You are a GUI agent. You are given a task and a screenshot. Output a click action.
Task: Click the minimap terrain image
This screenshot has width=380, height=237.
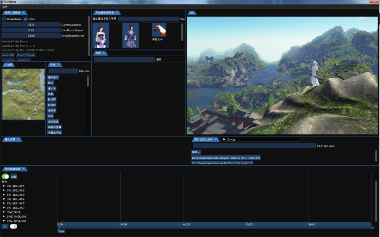pyautogui.click(x=23, y=94)
